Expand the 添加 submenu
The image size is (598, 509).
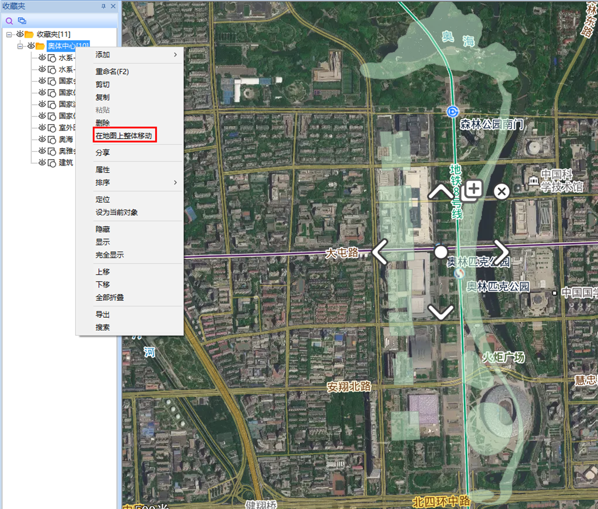coord(136,55)
